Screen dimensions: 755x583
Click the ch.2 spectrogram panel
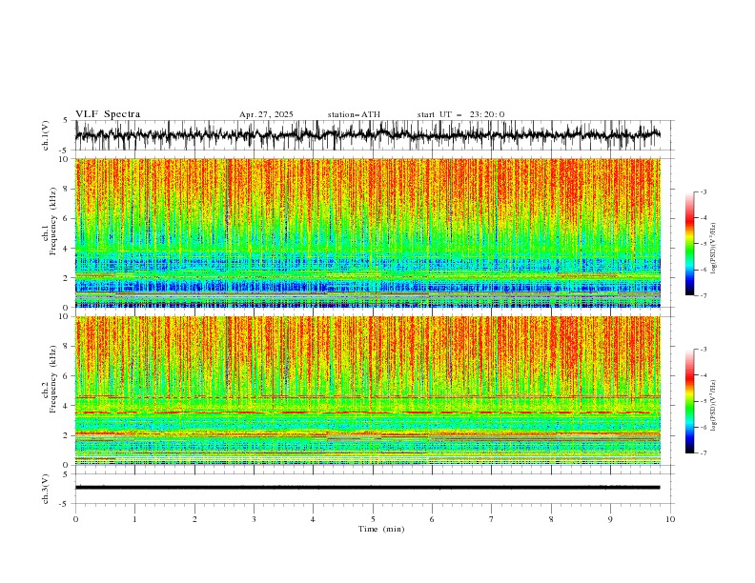pos(368,391)
